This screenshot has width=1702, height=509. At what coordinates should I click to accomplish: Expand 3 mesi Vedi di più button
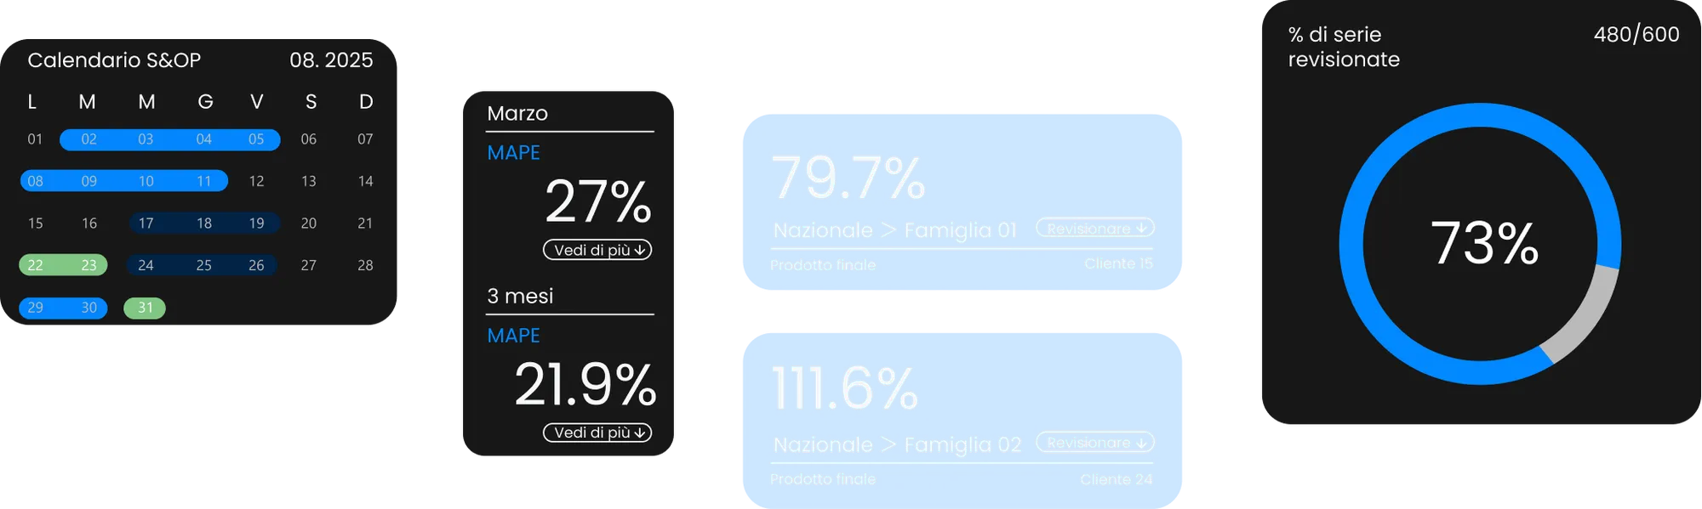[x=597, y=433]
